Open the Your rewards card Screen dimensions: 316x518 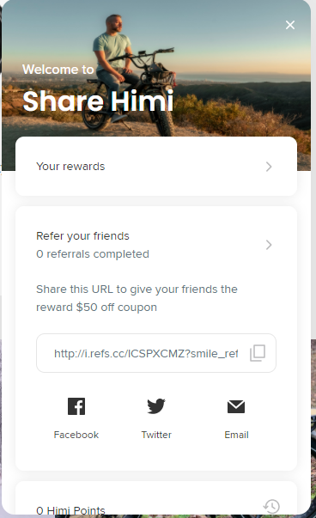point(156,166)
